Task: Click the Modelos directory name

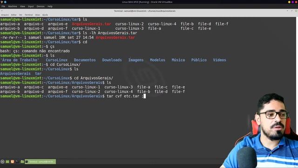Action: pyautogui.click(x=157, y=60)
